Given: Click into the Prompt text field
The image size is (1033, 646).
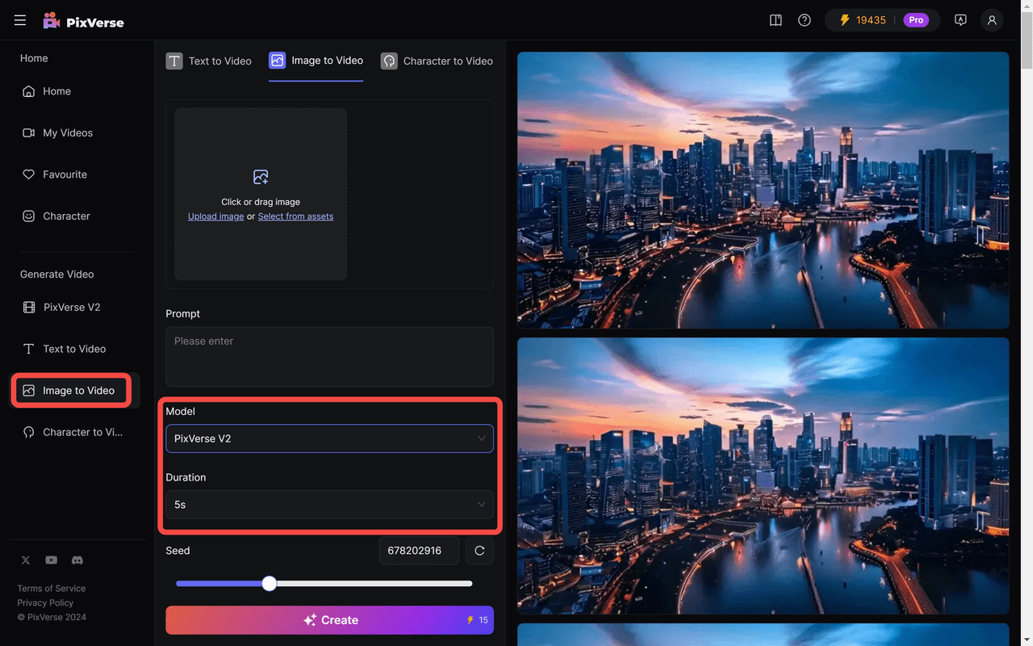Looking at the screenshot, I should coord(329,356).
